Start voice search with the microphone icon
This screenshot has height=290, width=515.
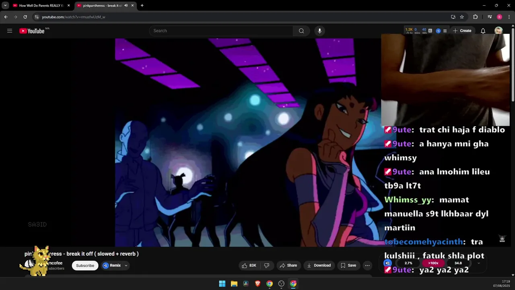click(319, 31)
